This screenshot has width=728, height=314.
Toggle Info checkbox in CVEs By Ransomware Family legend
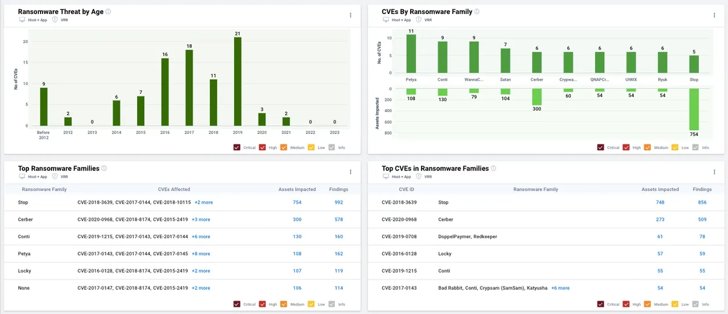[x=695, y=147]
